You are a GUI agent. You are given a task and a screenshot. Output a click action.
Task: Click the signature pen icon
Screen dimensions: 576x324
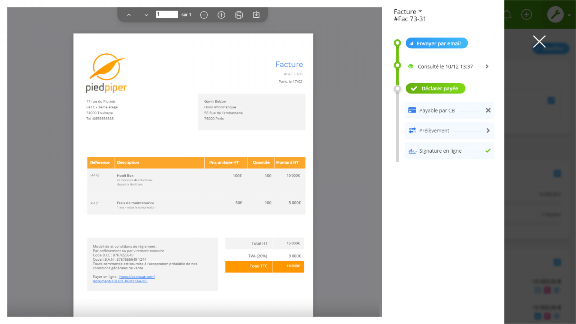(x=412, y=151)
